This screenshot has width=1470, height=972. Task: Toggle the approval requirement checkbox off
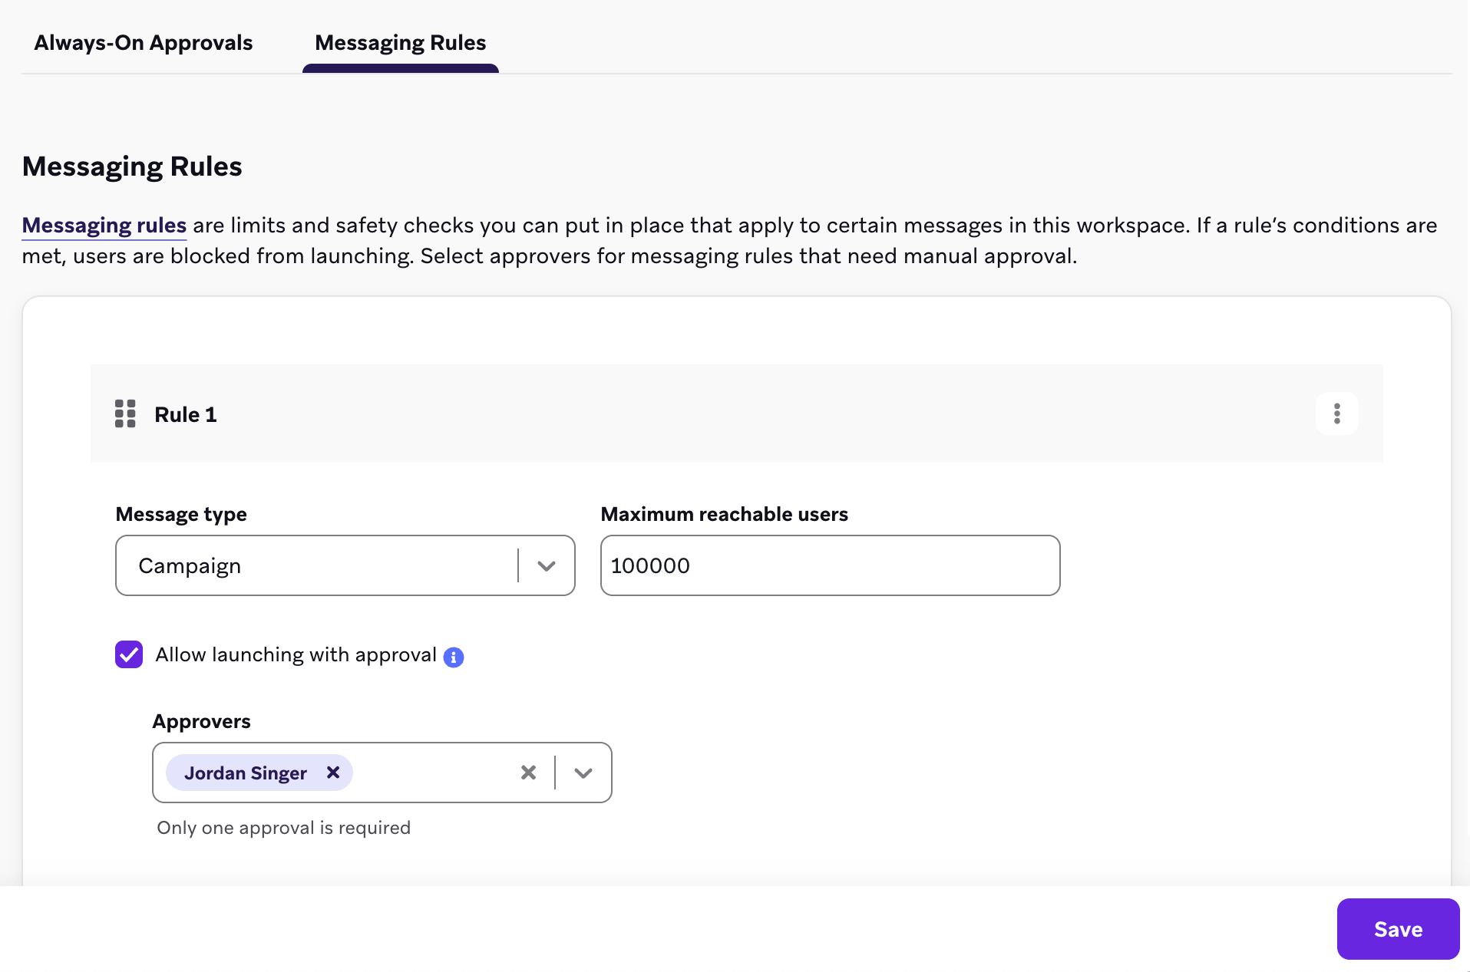[128, 654]
